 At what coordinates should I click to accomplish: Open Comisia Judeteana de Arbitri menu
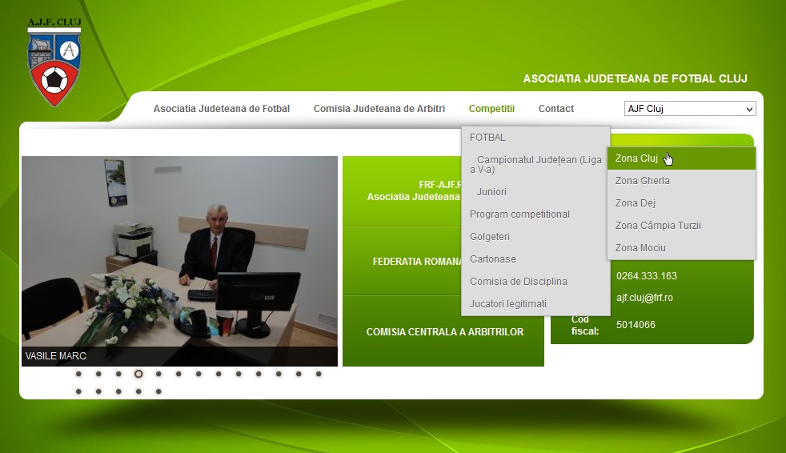pyautogui.click(x=379, y=109)
